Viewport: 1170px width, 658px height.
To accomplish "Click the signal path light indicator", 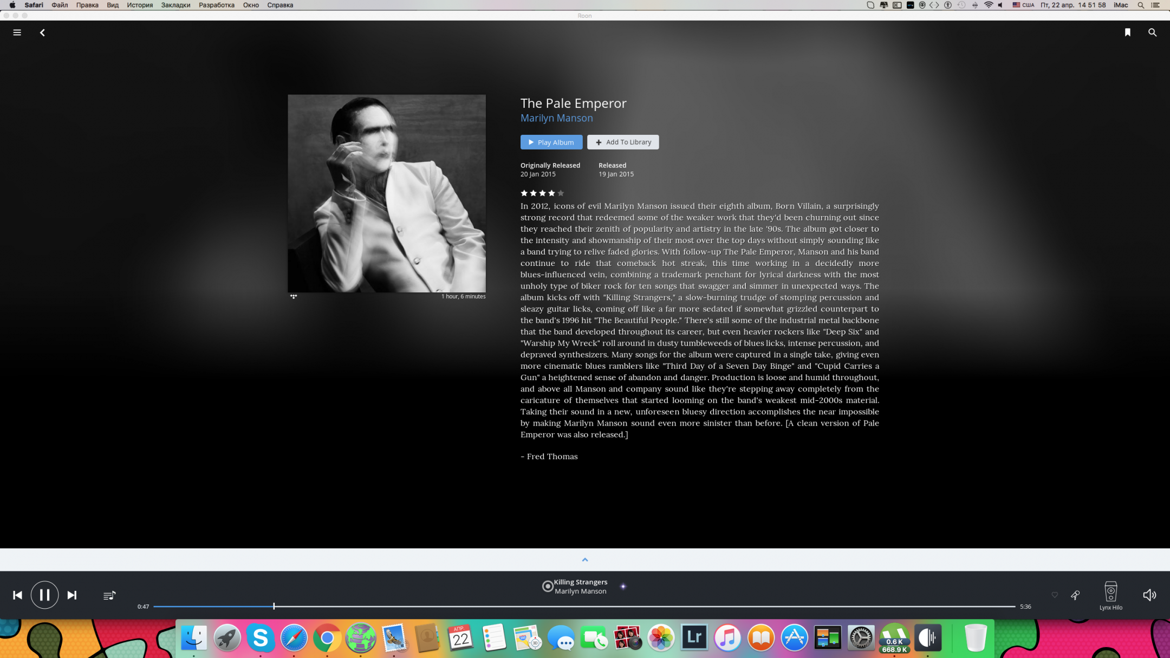I will [623, 587].
